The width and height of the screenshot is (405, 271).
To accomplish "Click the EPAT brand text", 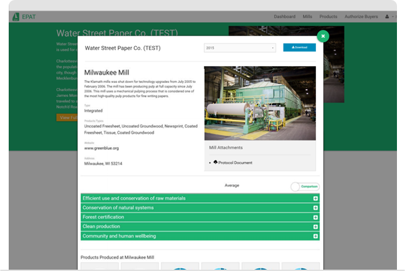I will tap(29, 17).
